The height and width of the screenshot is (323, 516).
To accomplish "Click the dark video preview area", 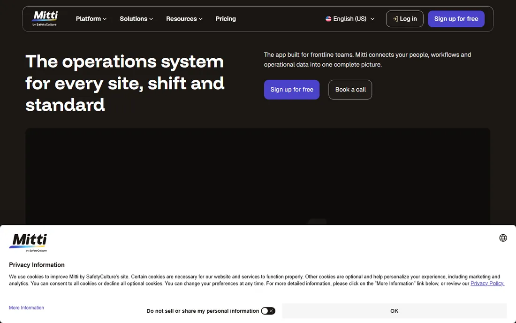I will pyautogui.click(x=258, y=176).
